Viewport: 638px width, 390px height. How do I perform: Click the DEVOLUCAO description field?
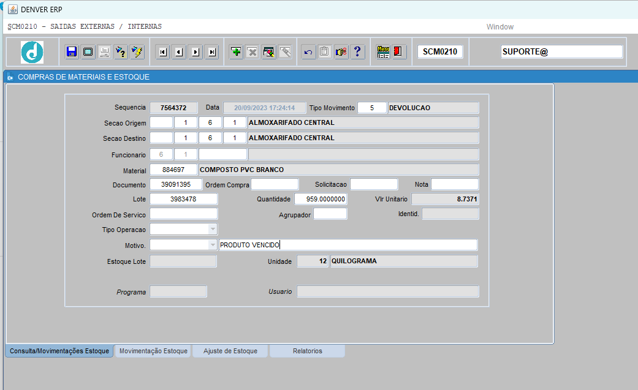[x=433, y=108]
